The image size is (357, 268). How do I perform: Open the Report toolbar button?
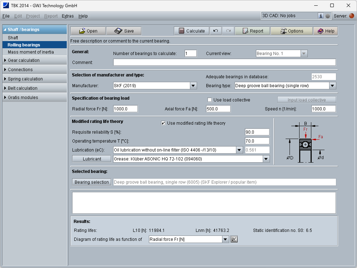point(252,31)
